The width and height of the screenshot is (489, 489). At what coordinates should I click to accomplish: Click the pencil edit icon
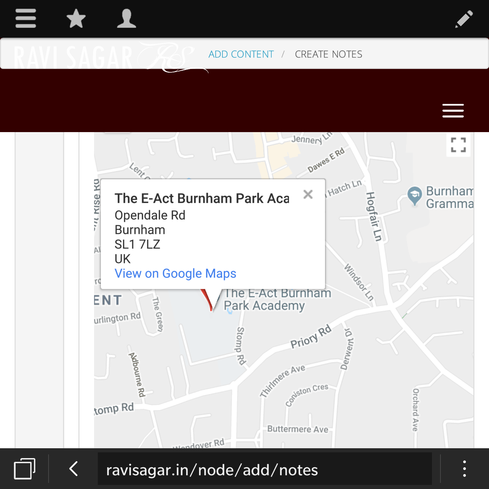[x=464, y=19]
